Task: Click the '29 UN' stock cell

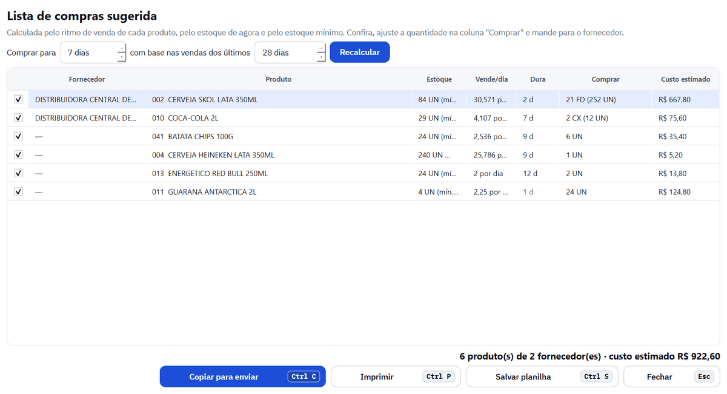Action: (x=439, y=118)
